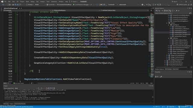Open the Tools menu
This screenshot has width=193, height=108.
click(48, 1)
